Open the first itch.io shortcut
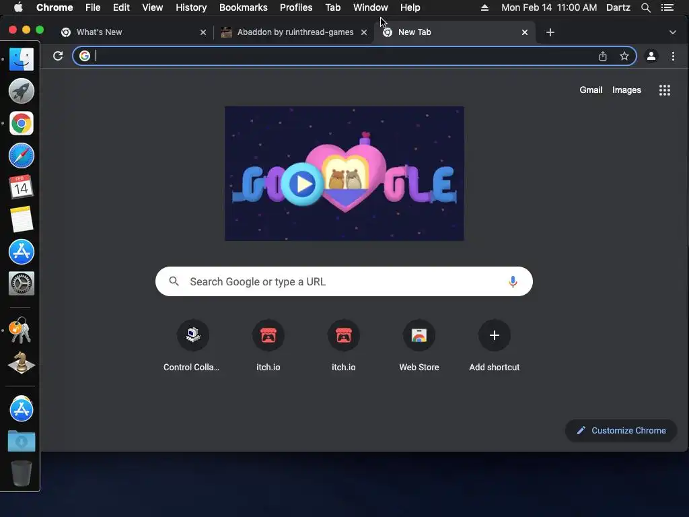 click(268, 335)
